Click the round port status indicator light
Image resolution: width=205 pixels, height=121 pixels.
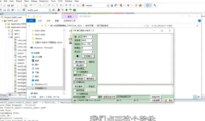tap(78, 56)
